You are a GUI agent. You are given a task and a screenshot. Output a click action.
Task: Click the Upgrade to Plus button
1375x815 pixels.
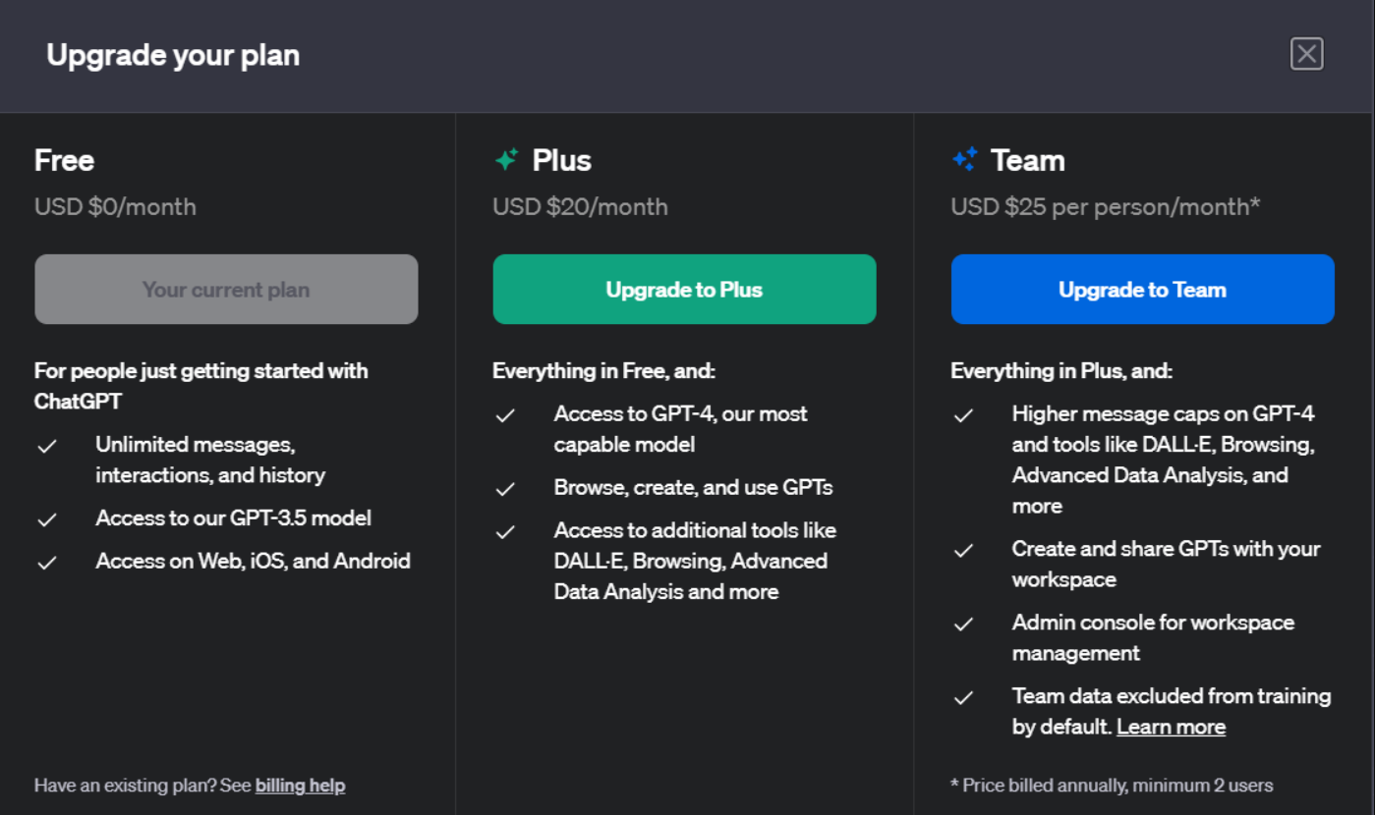pos(684,290)
